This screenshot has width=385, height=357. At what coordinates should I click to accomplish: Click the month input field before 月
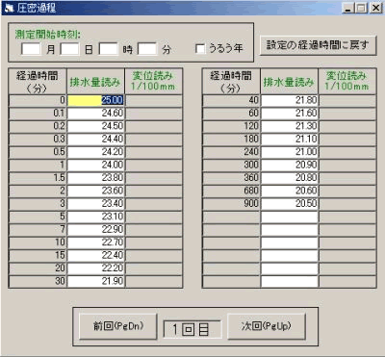pos(31,49)
